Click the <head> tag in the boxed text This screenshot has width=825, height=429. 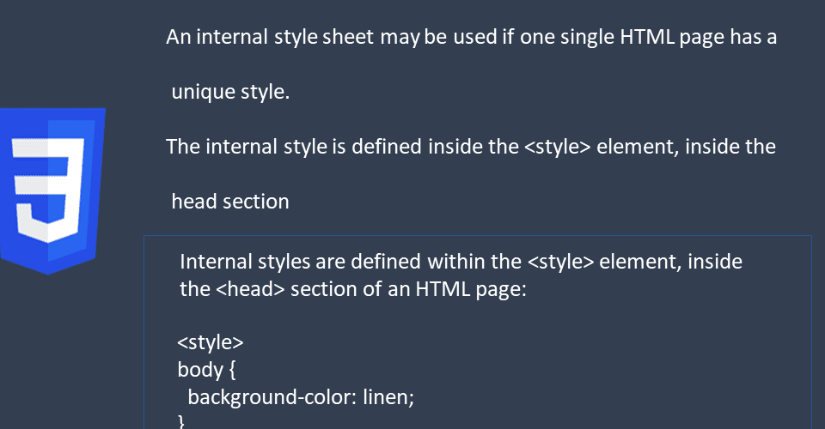click(x=250, y=289)
